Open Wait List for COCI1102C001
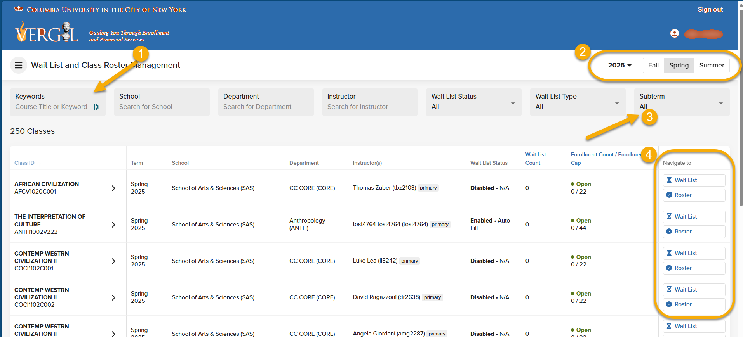Viewport: 743px width, 337px height. click(x=694, y=253)
